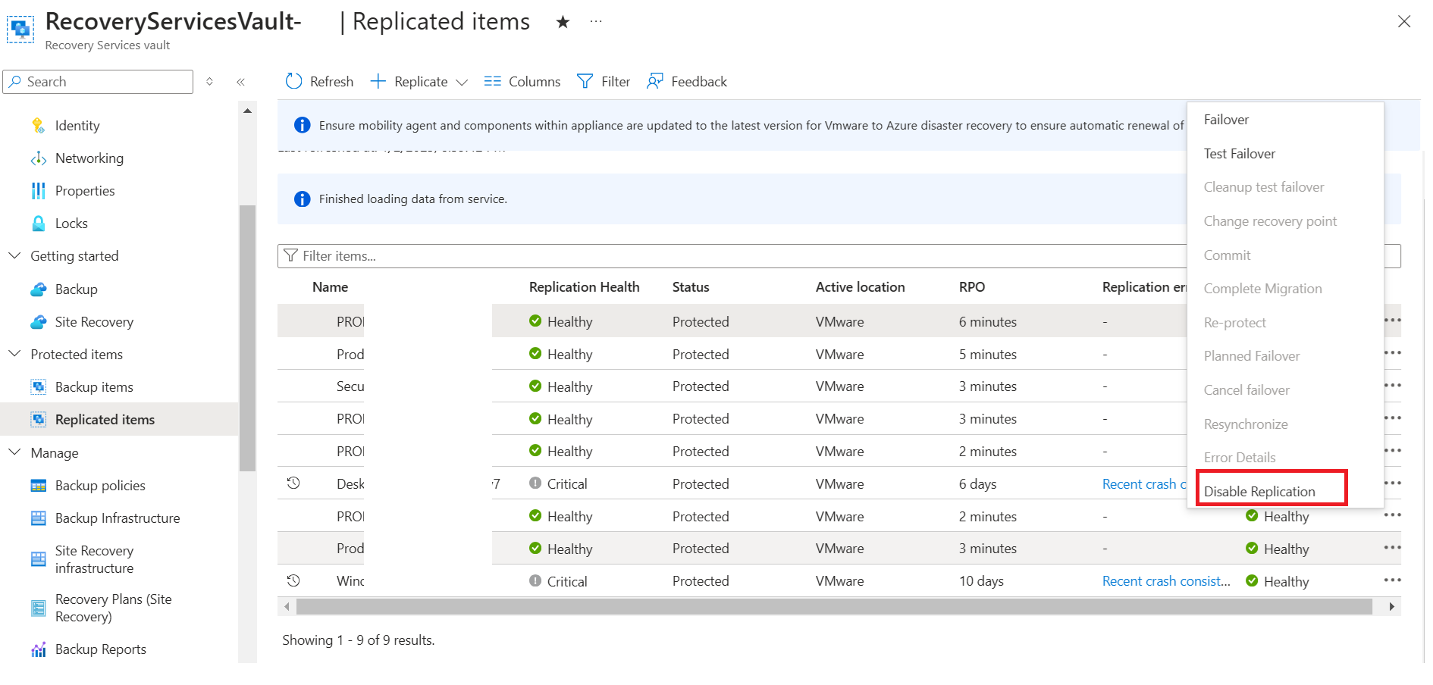This screenshot has height=685, width=1433.
Task: Close the Replicated items blade
Action: [1404, 22]
